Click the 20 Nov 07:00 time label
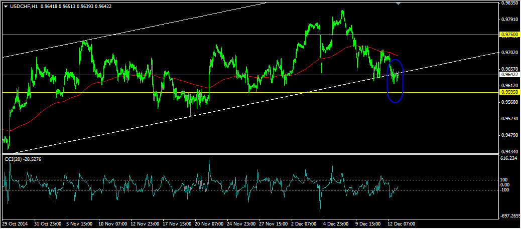 click(x=209, y=224)
